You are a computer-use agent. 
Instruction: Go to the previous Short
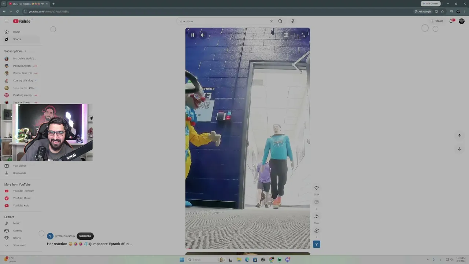459,136
